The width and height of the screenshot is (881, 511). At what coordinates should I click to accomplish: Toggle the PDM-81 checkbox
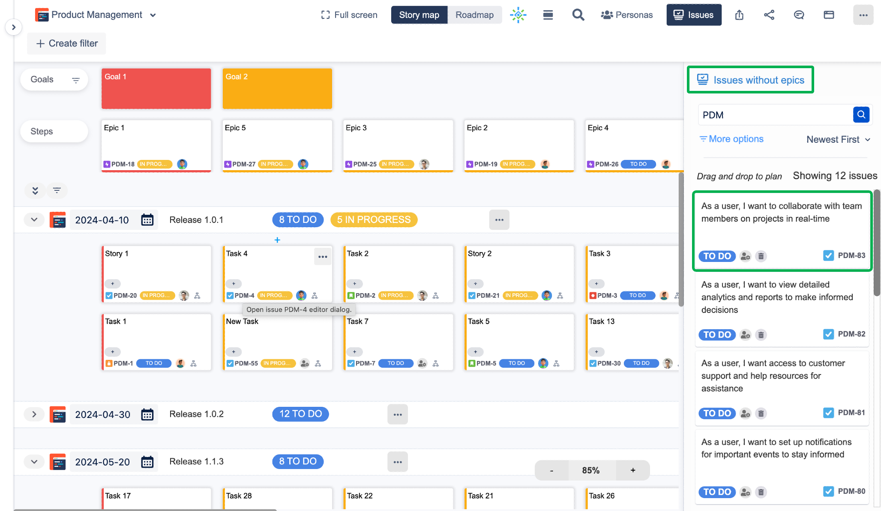click(x=828, y=413)
